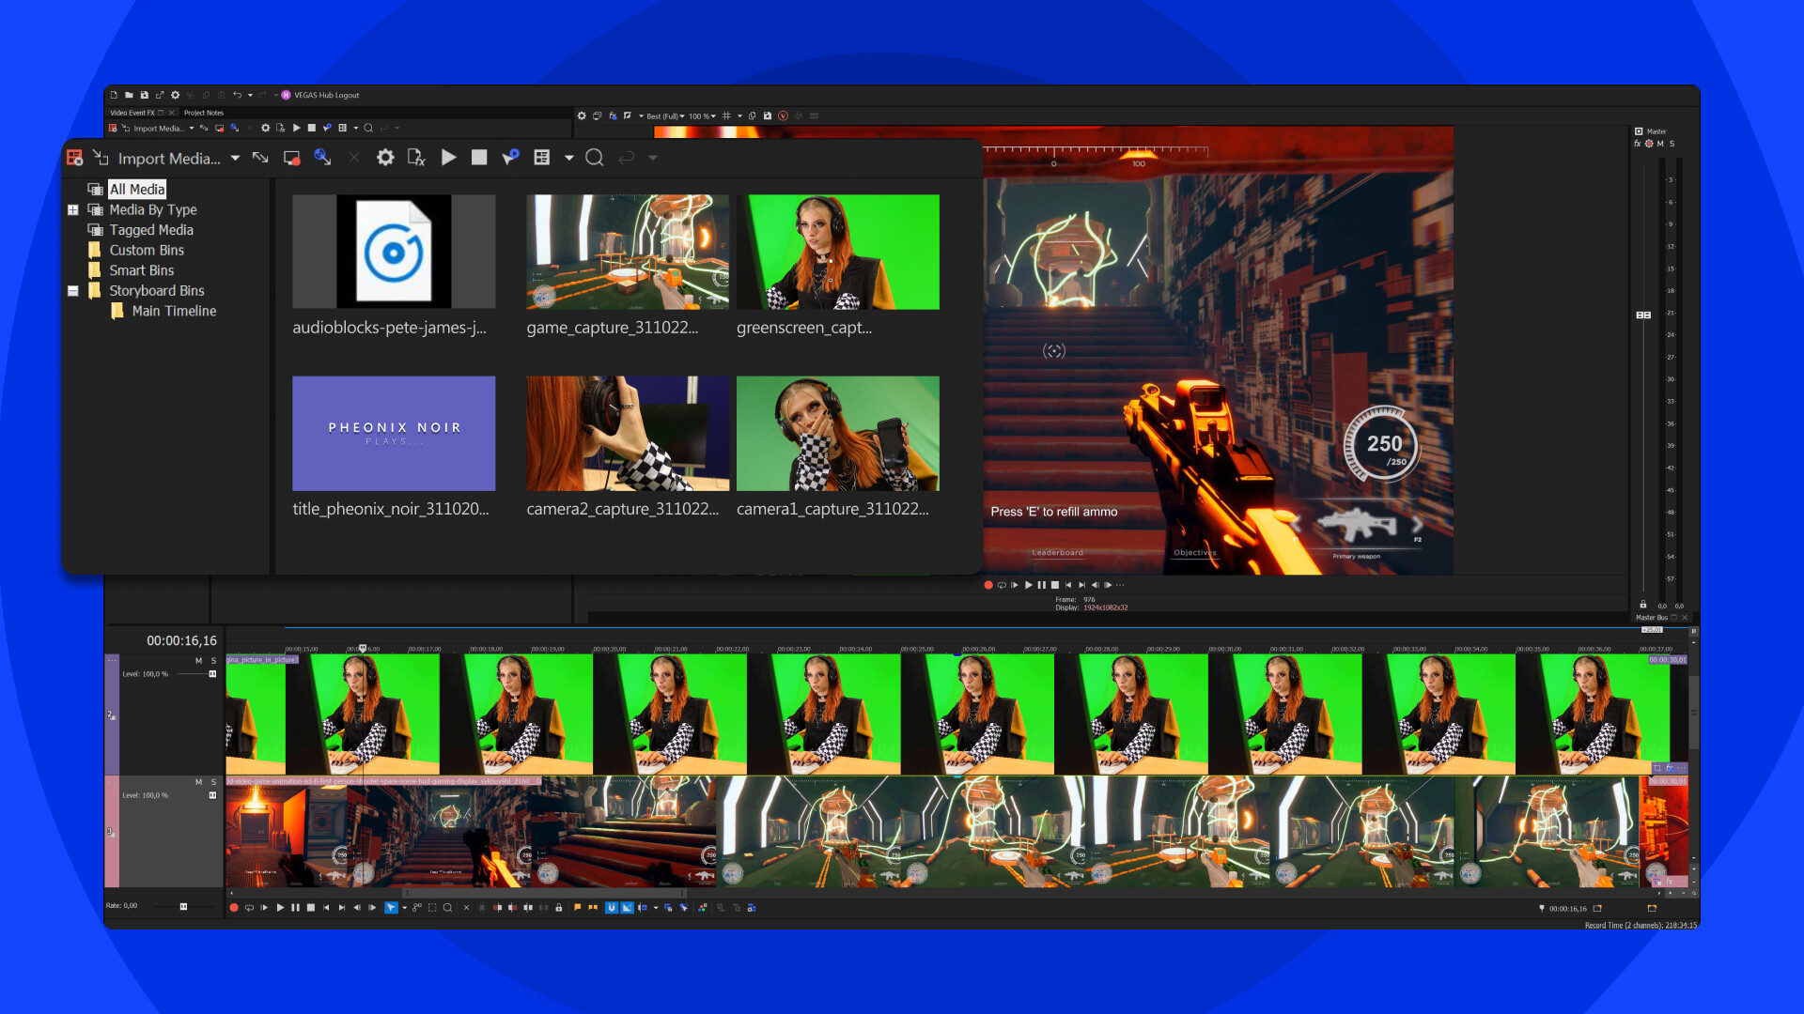Switch to the Project Notes tab
1804x1014 pixels.
[203, 113]
